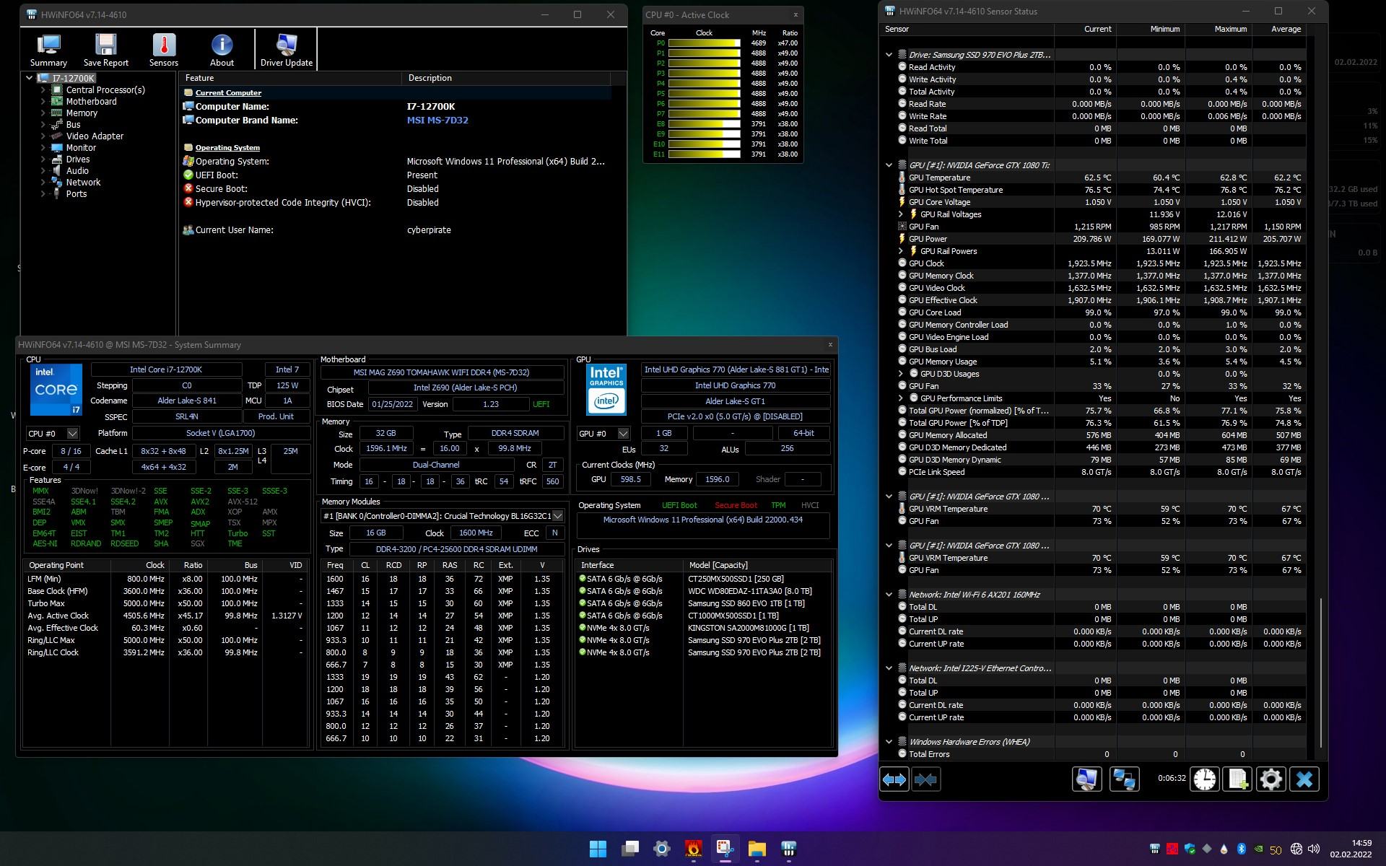The image size is (1386, 866).
Task: Open Windows Settings from the taskbar
Action: click(x=662, y=849)
